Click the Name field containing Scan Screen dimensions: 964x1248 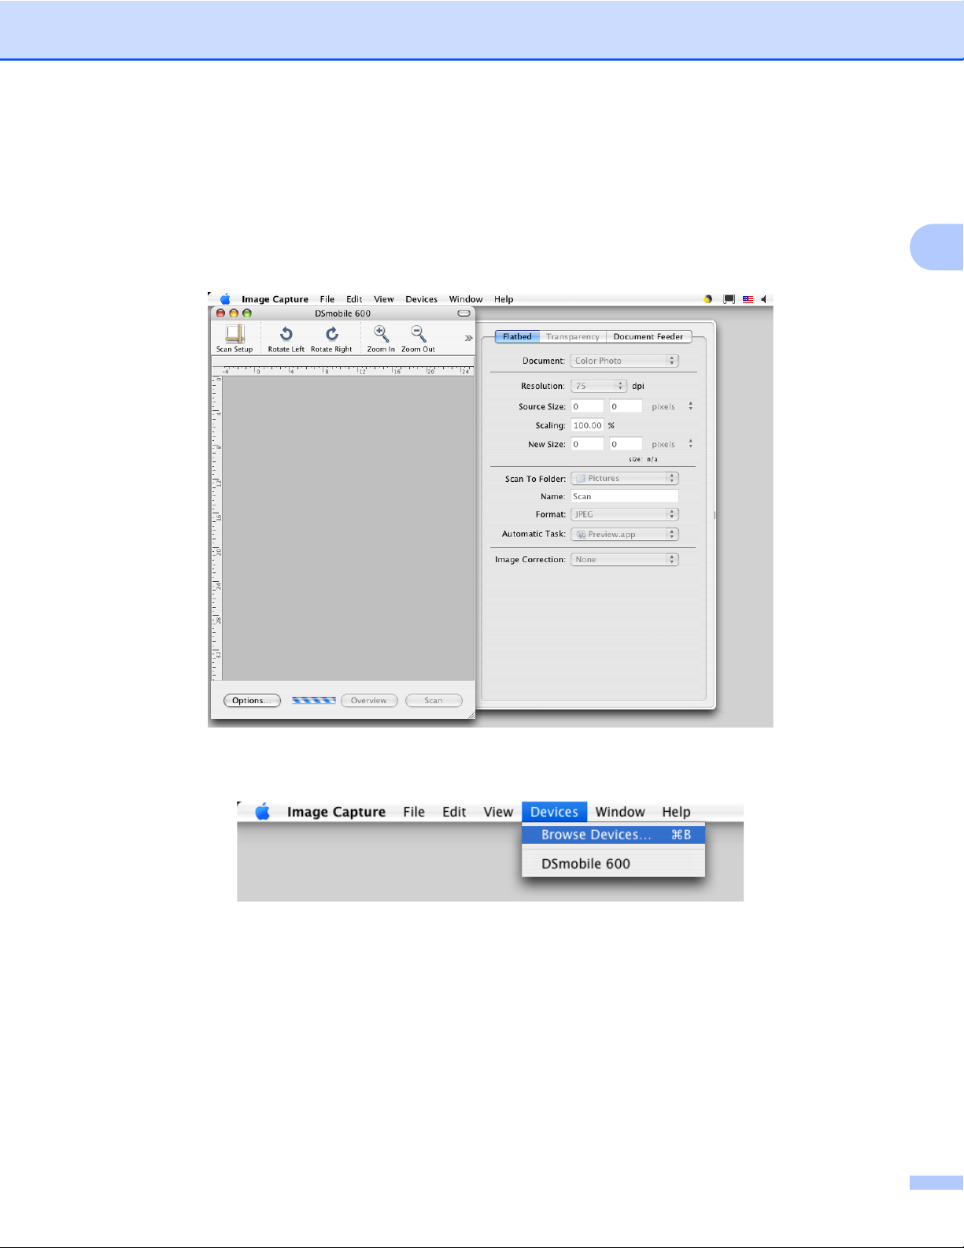click(x=624, y=496)
